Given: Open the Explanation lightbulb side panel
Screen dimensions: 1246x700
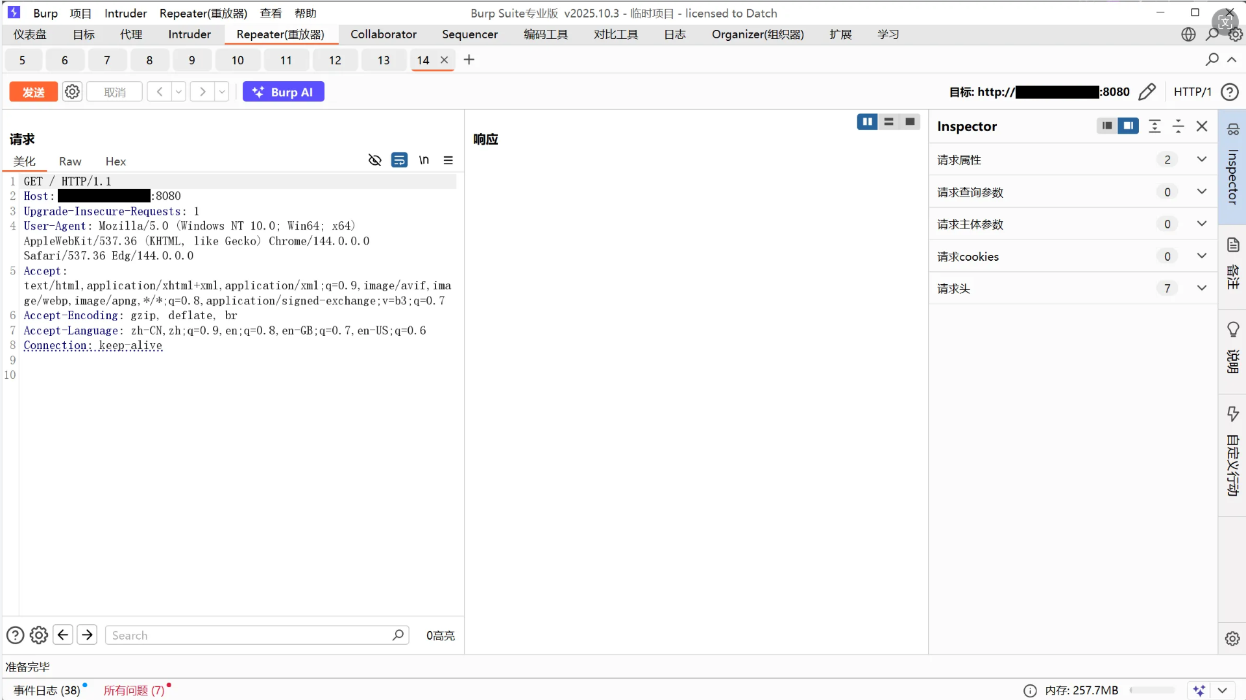Looking at the screenshot, I should [1233, 329].
